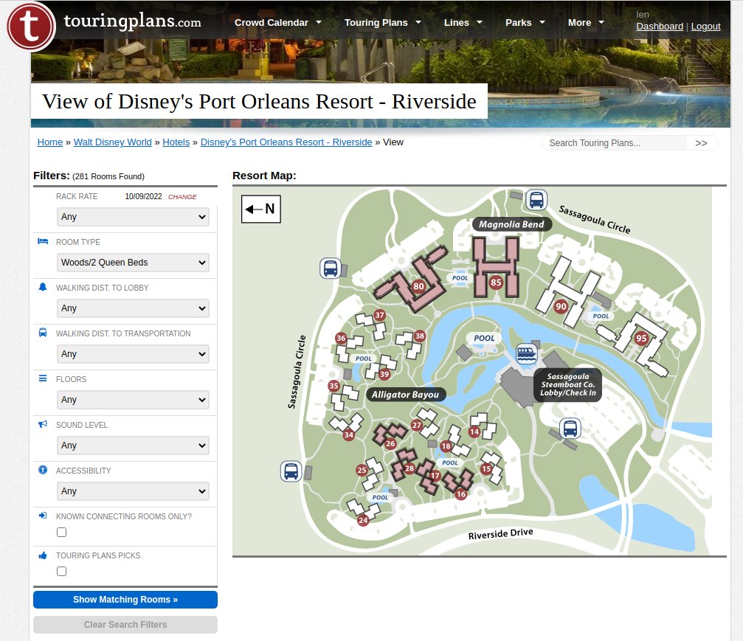Click building marker 16 on the map
Viewport: 743px width, 641px height.
click(x=461, y=495)
